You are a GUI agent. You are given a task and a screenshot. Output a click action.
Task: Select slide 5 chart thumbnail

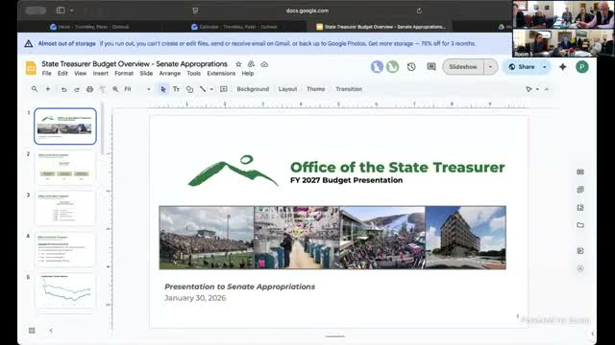64,290
